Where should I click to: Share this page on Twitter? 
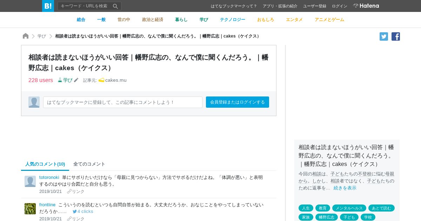point(384,36)
